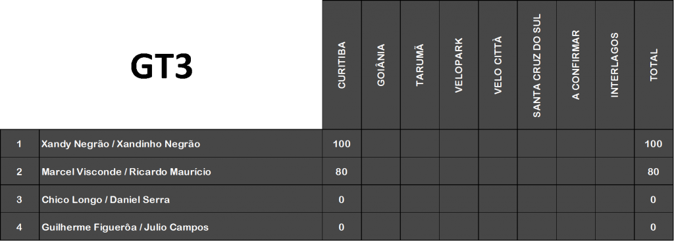Select the total 80 cell for second place

pyautogui.click(x=654, y=171)
